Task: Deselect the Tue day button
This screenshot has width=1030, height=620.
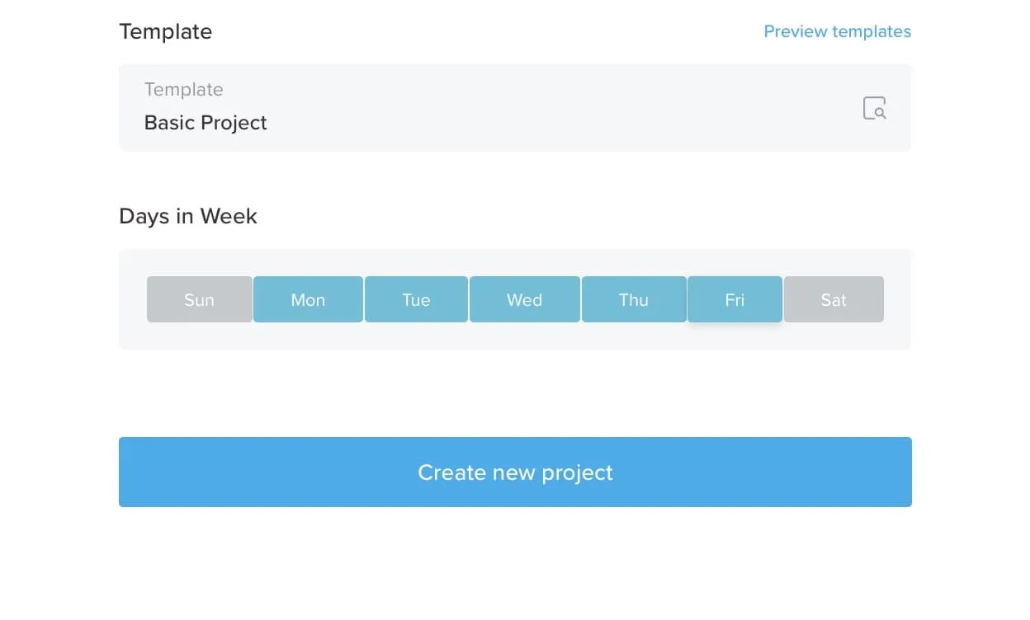Action: click(x=416, y=299)
